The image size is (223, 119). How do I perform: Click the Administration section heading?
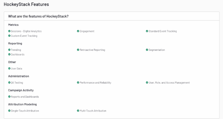[x=18, y=76]
